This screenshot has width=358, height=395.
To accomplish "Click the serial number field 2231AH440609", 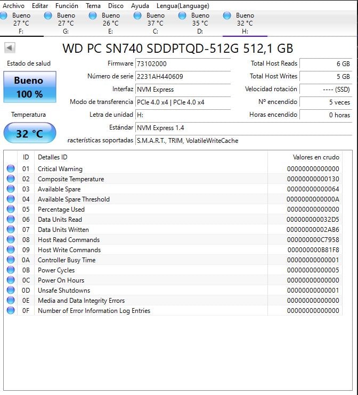I will (183, 77).
